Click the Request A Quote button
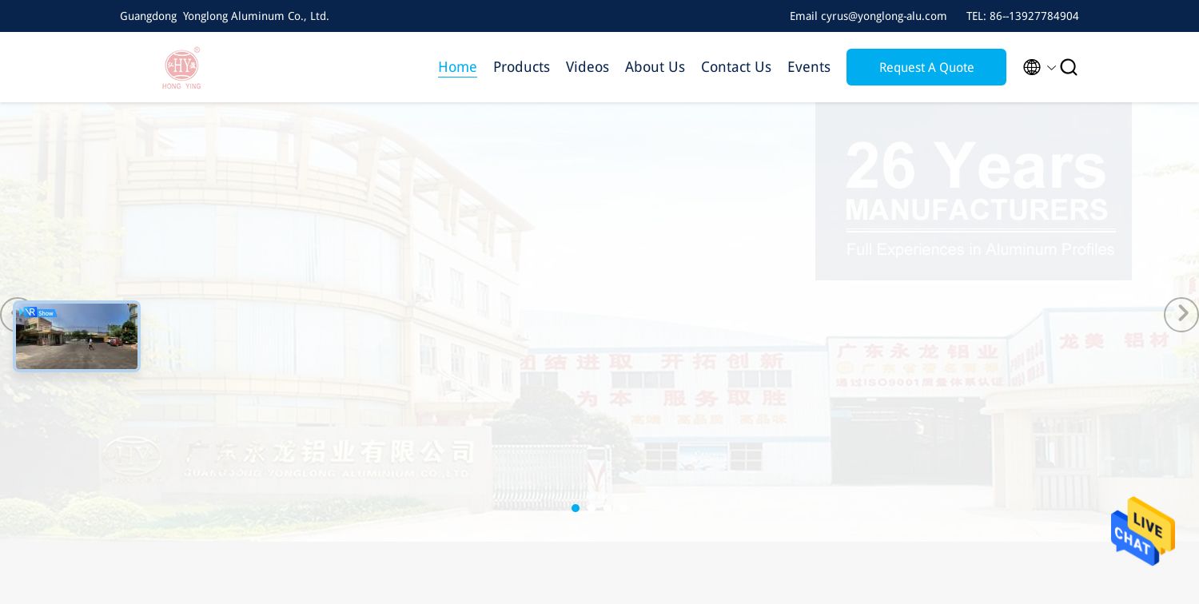The height and width of the screenshot is (604, 1199). click(x=926, y=67)
